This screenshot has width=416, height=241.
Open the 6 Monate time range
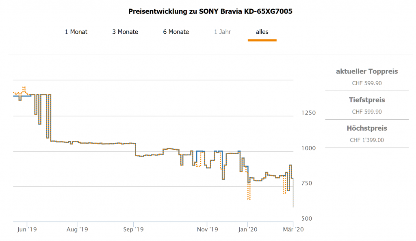click(x=176, y=32)
